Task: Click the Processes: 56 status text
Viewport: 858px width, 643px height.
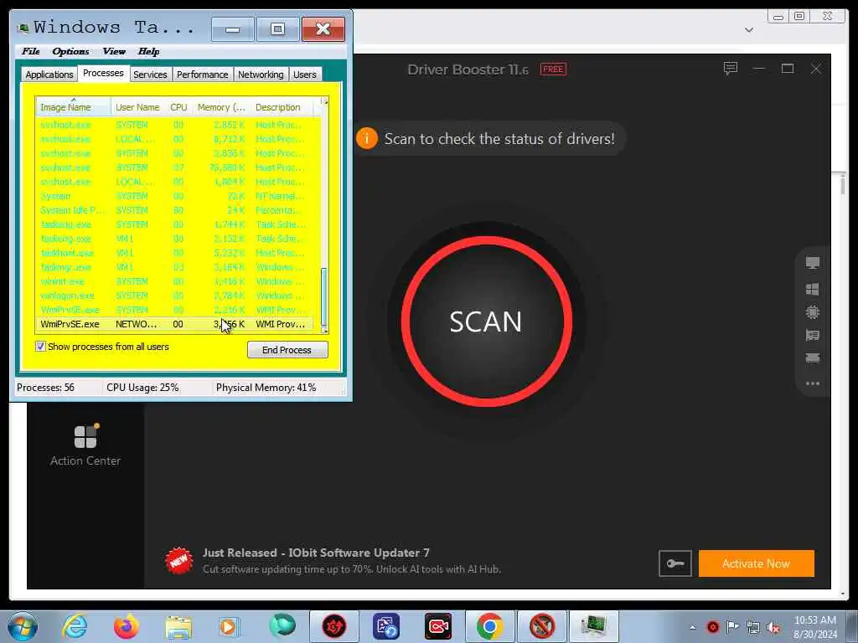Action: coord(45,388)
